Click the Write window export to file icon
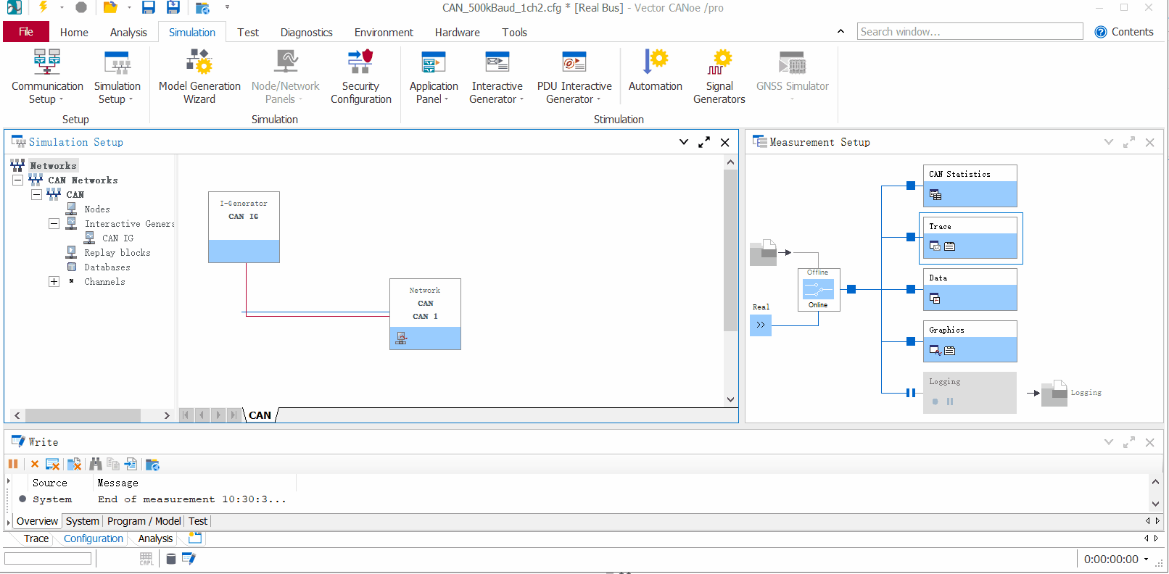 (x=131, y=464)
